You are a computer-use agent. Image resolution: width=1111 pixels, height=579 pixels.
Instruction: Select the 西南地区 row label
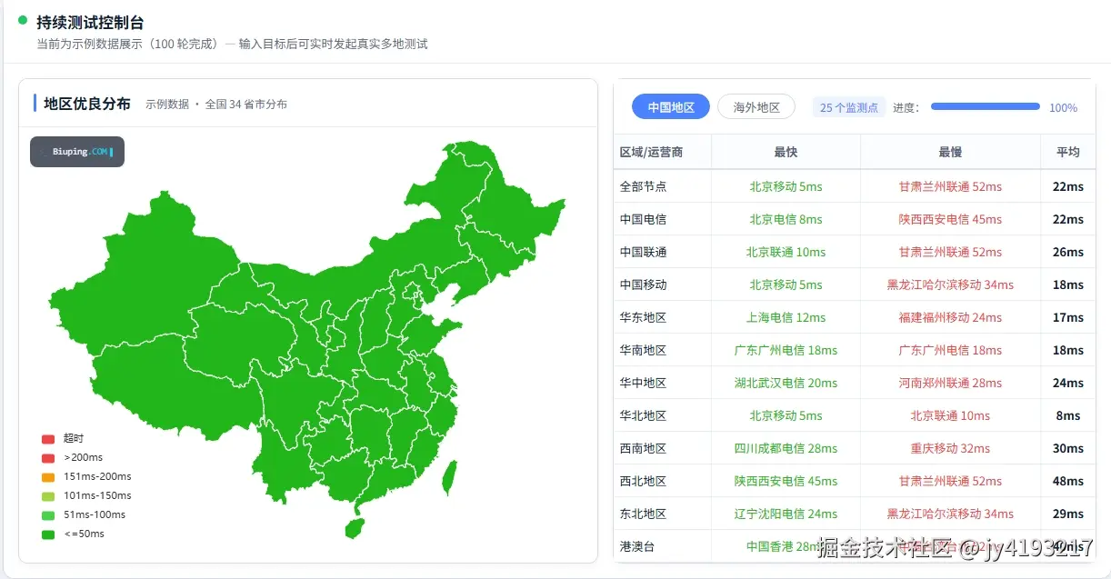643,448
